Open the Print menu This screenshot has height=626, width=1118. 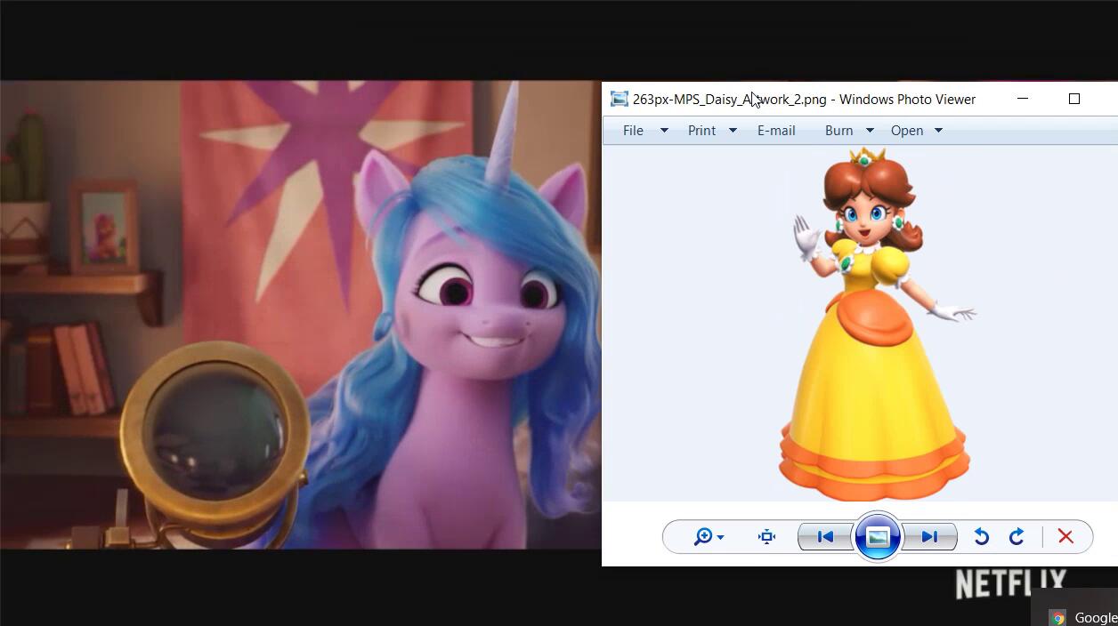pos(701,131)
